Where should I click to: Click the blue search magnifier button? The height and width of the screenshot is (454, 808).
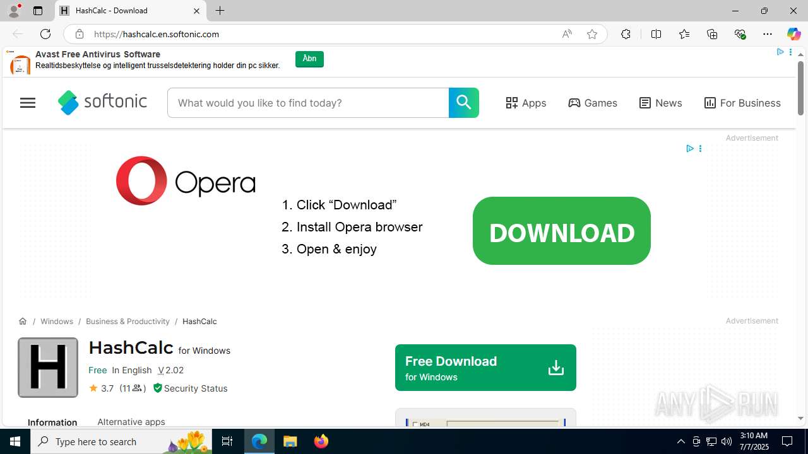[x=464, y=103]
